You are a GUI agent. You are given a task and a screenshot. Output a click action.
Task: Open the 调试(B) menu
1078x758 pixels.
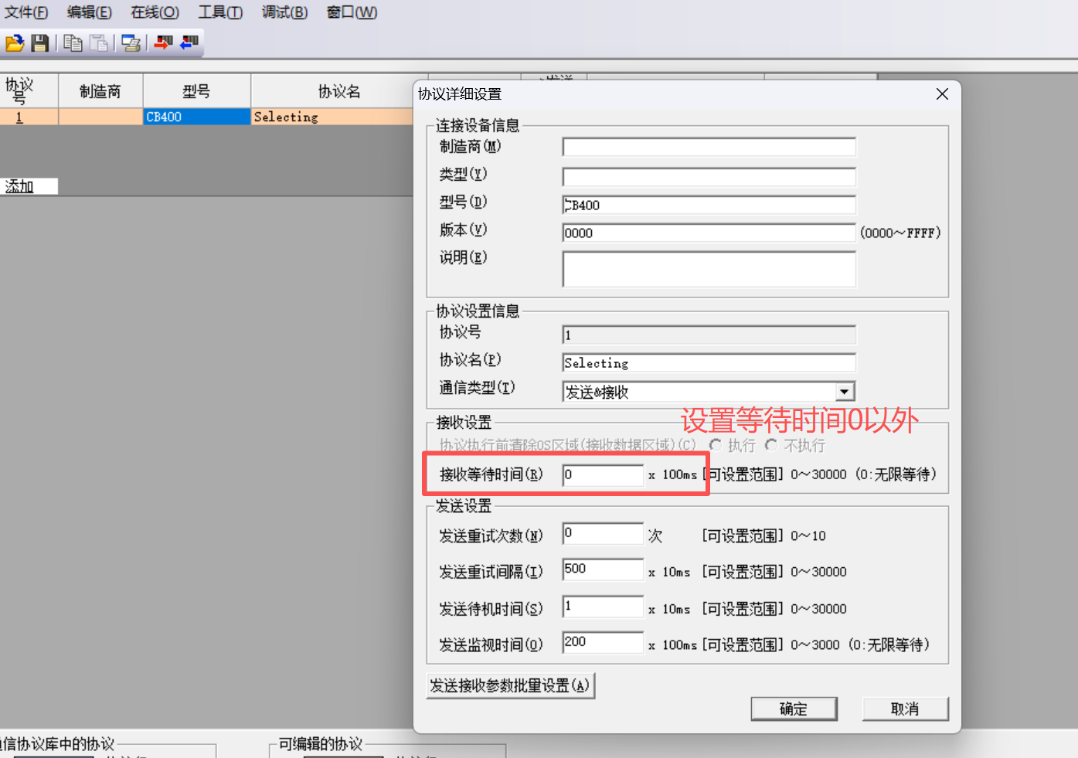[284, 12]
